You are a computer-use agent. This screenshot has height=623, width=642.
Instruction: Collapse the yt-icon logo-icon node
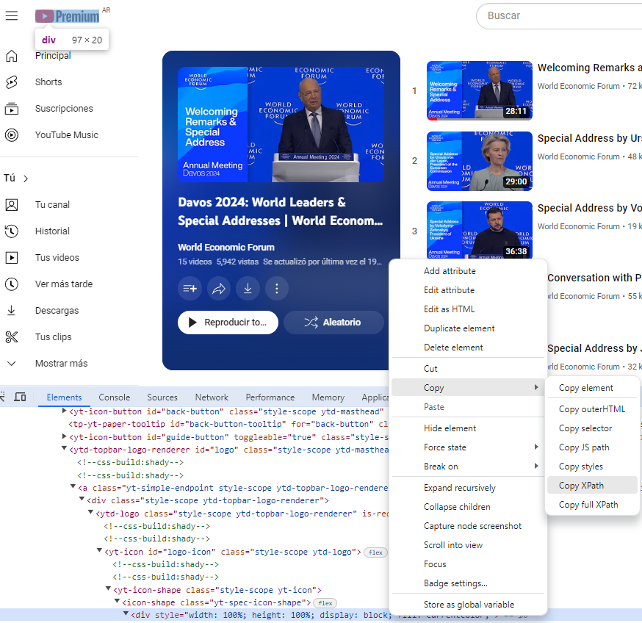point(99,551)
